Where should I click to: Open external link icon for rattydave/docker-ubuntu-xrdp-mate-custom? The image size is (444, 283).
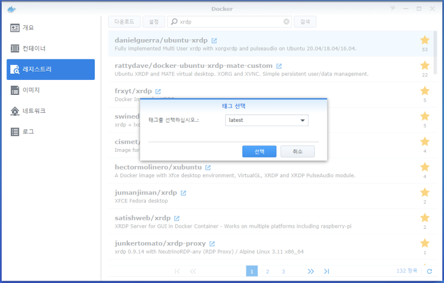[279, 66]
